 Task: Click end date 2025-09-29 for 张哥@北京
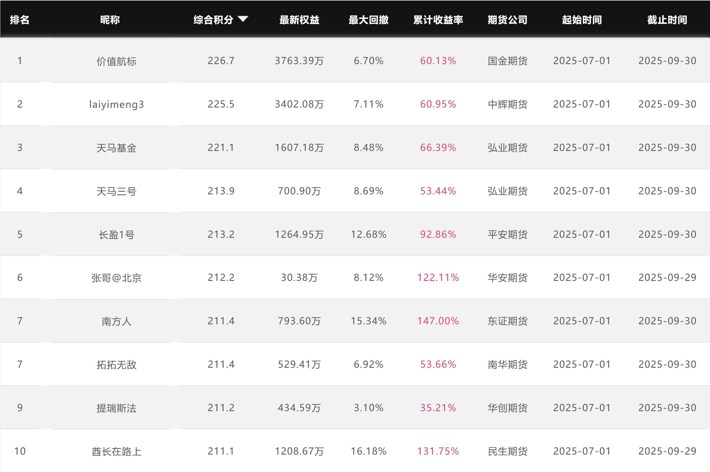(x=667, y=277)
